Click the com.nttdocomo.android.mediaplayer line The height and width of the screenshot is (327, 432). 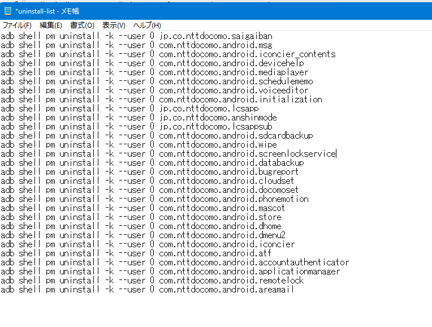tap(154, 72)
